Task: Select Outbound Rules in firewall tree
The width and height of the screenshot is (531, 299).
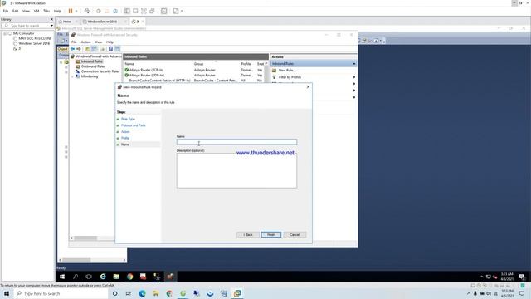Action: point(93,66)
